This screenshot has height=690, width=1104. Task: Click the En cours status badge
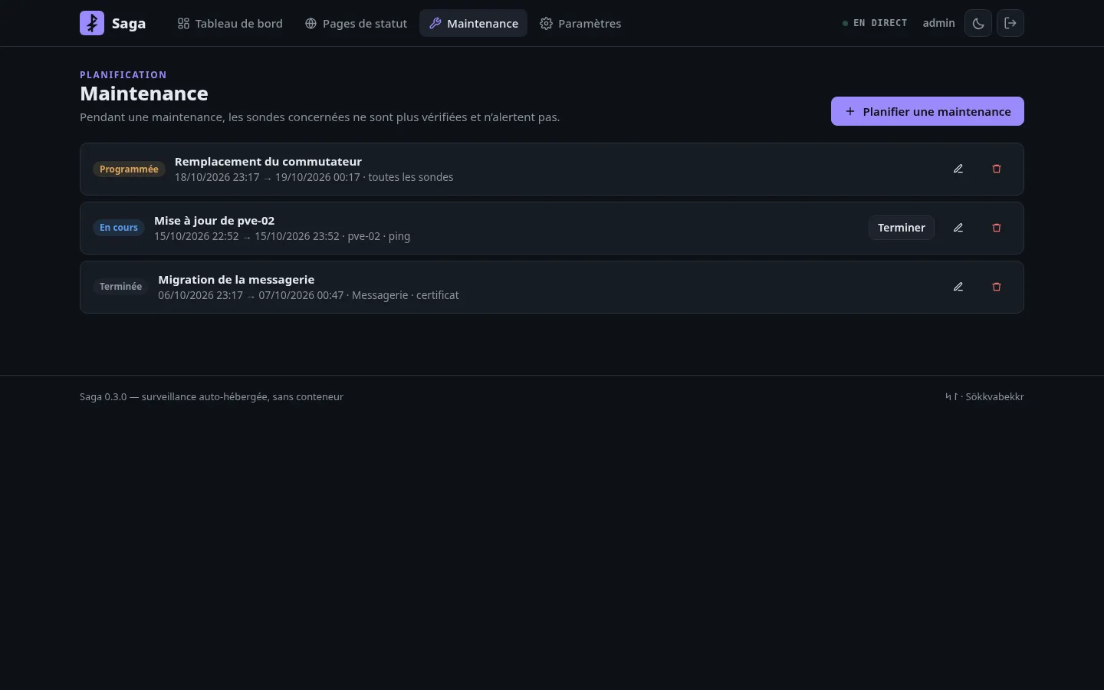pos(119,228)
